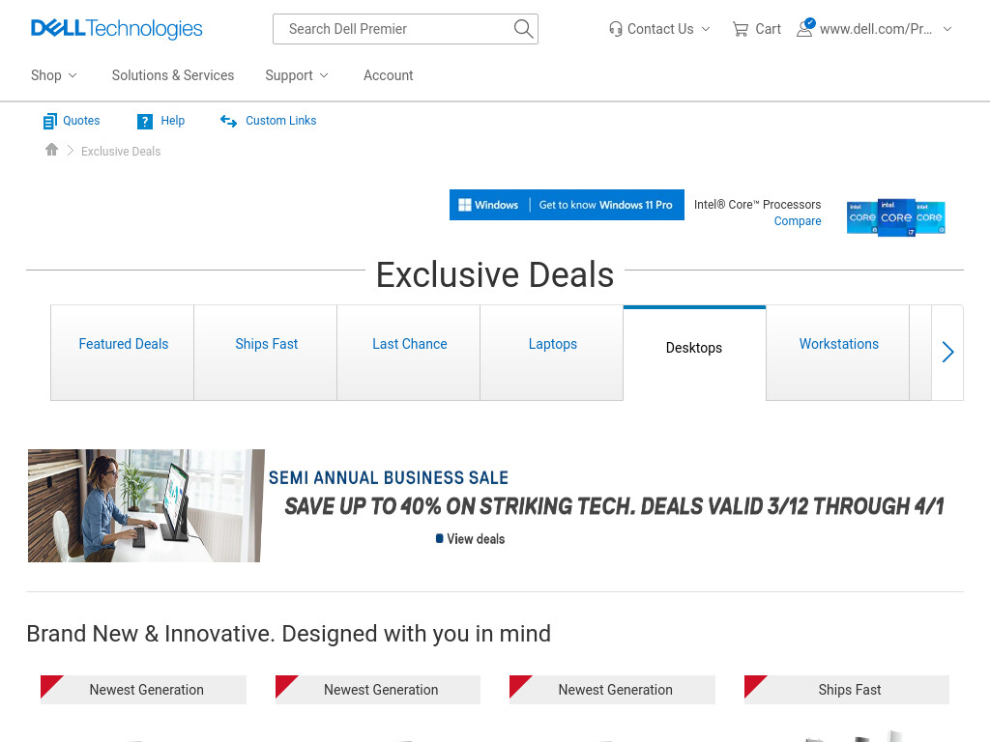Click the Quotes link
The width and height of the screenshot is (990, 742).
81,121
